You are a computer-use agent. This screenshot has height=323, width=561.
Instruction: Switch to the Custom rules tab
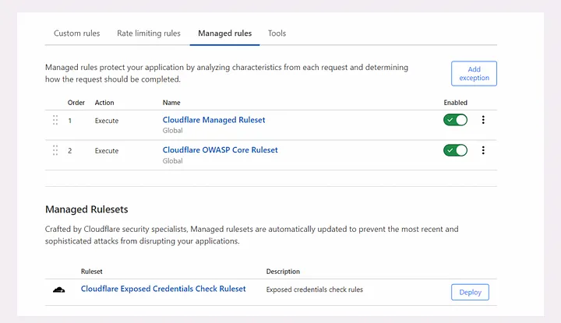[x=76, y=33]
